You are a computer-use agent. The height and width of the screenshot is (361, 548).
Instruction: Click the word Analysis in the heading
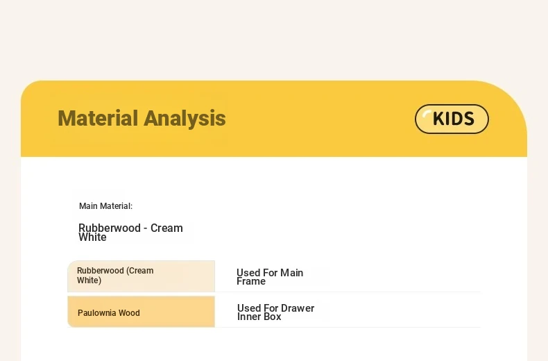[x=185, y=118]
